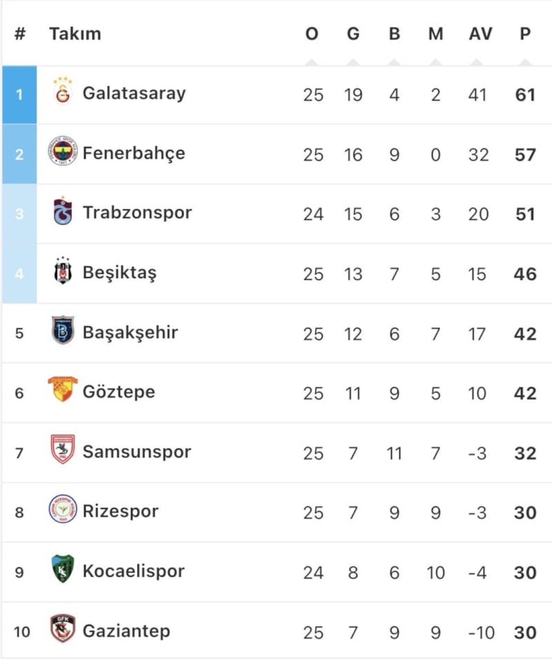This screenshot has height=659, width=552.
Task: Open the Galatasaray team name link
Action: (x=134, y=92)
